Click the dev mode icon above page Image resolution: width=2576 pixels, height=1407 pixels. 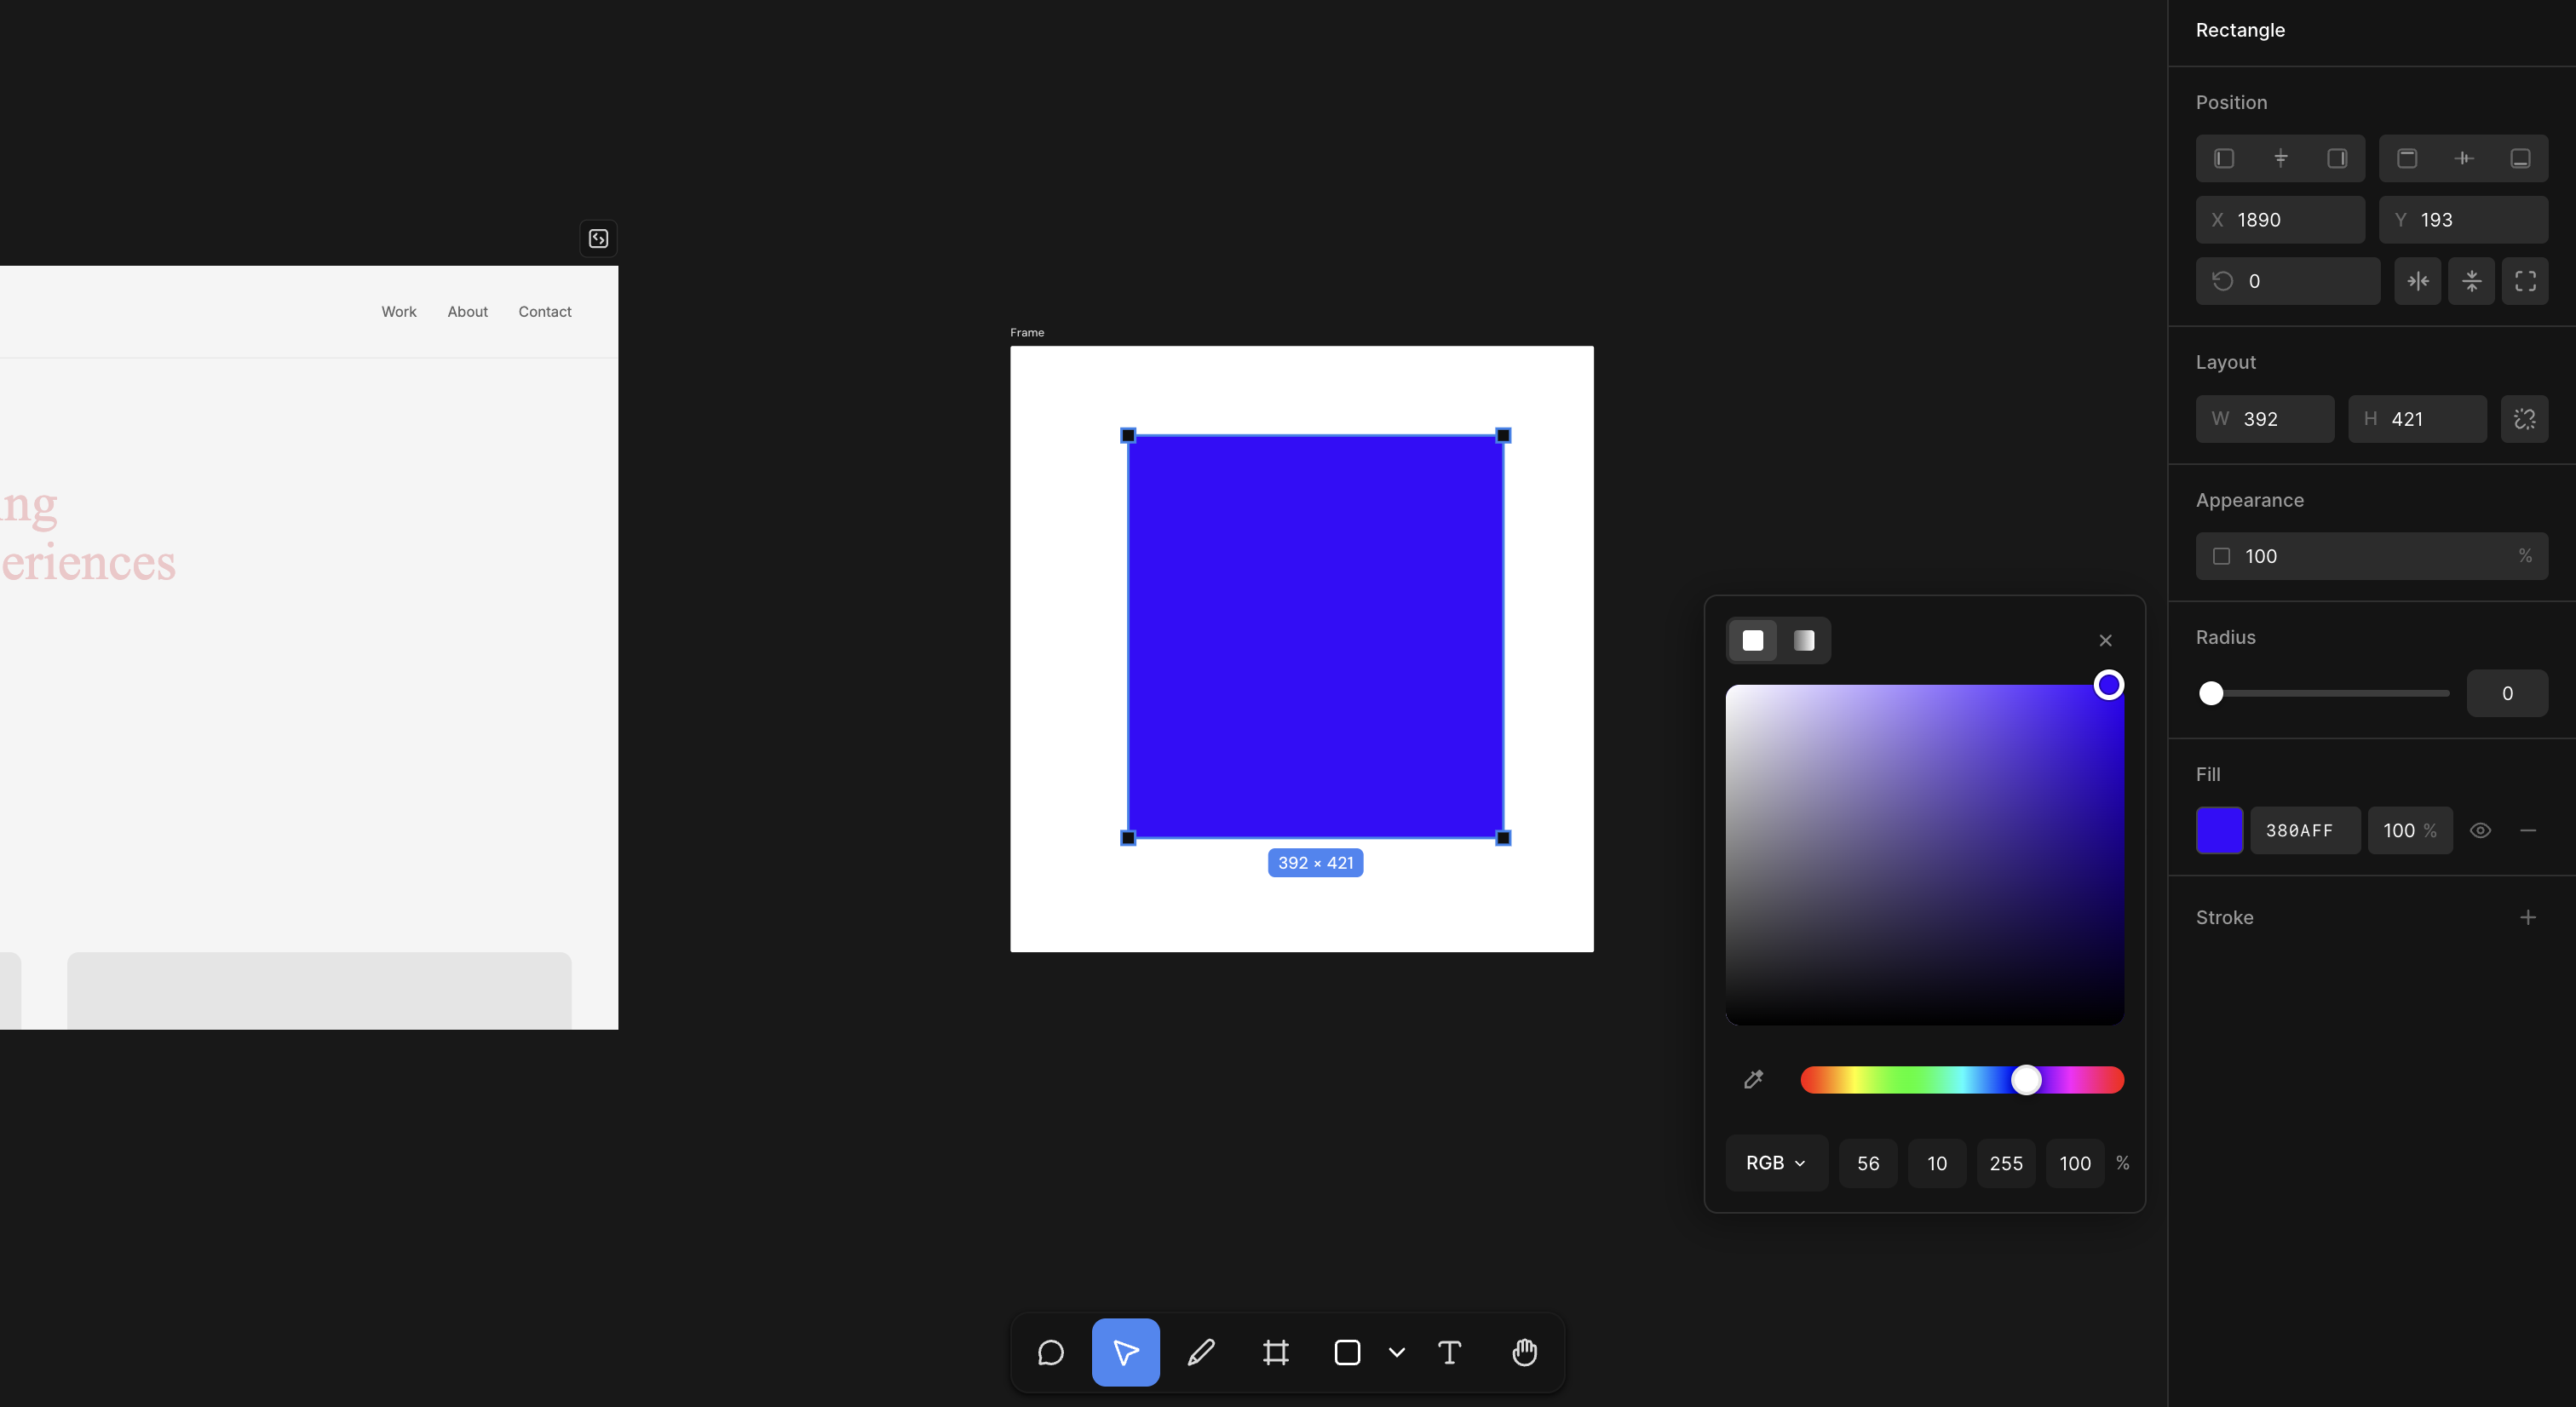(598, 238)
